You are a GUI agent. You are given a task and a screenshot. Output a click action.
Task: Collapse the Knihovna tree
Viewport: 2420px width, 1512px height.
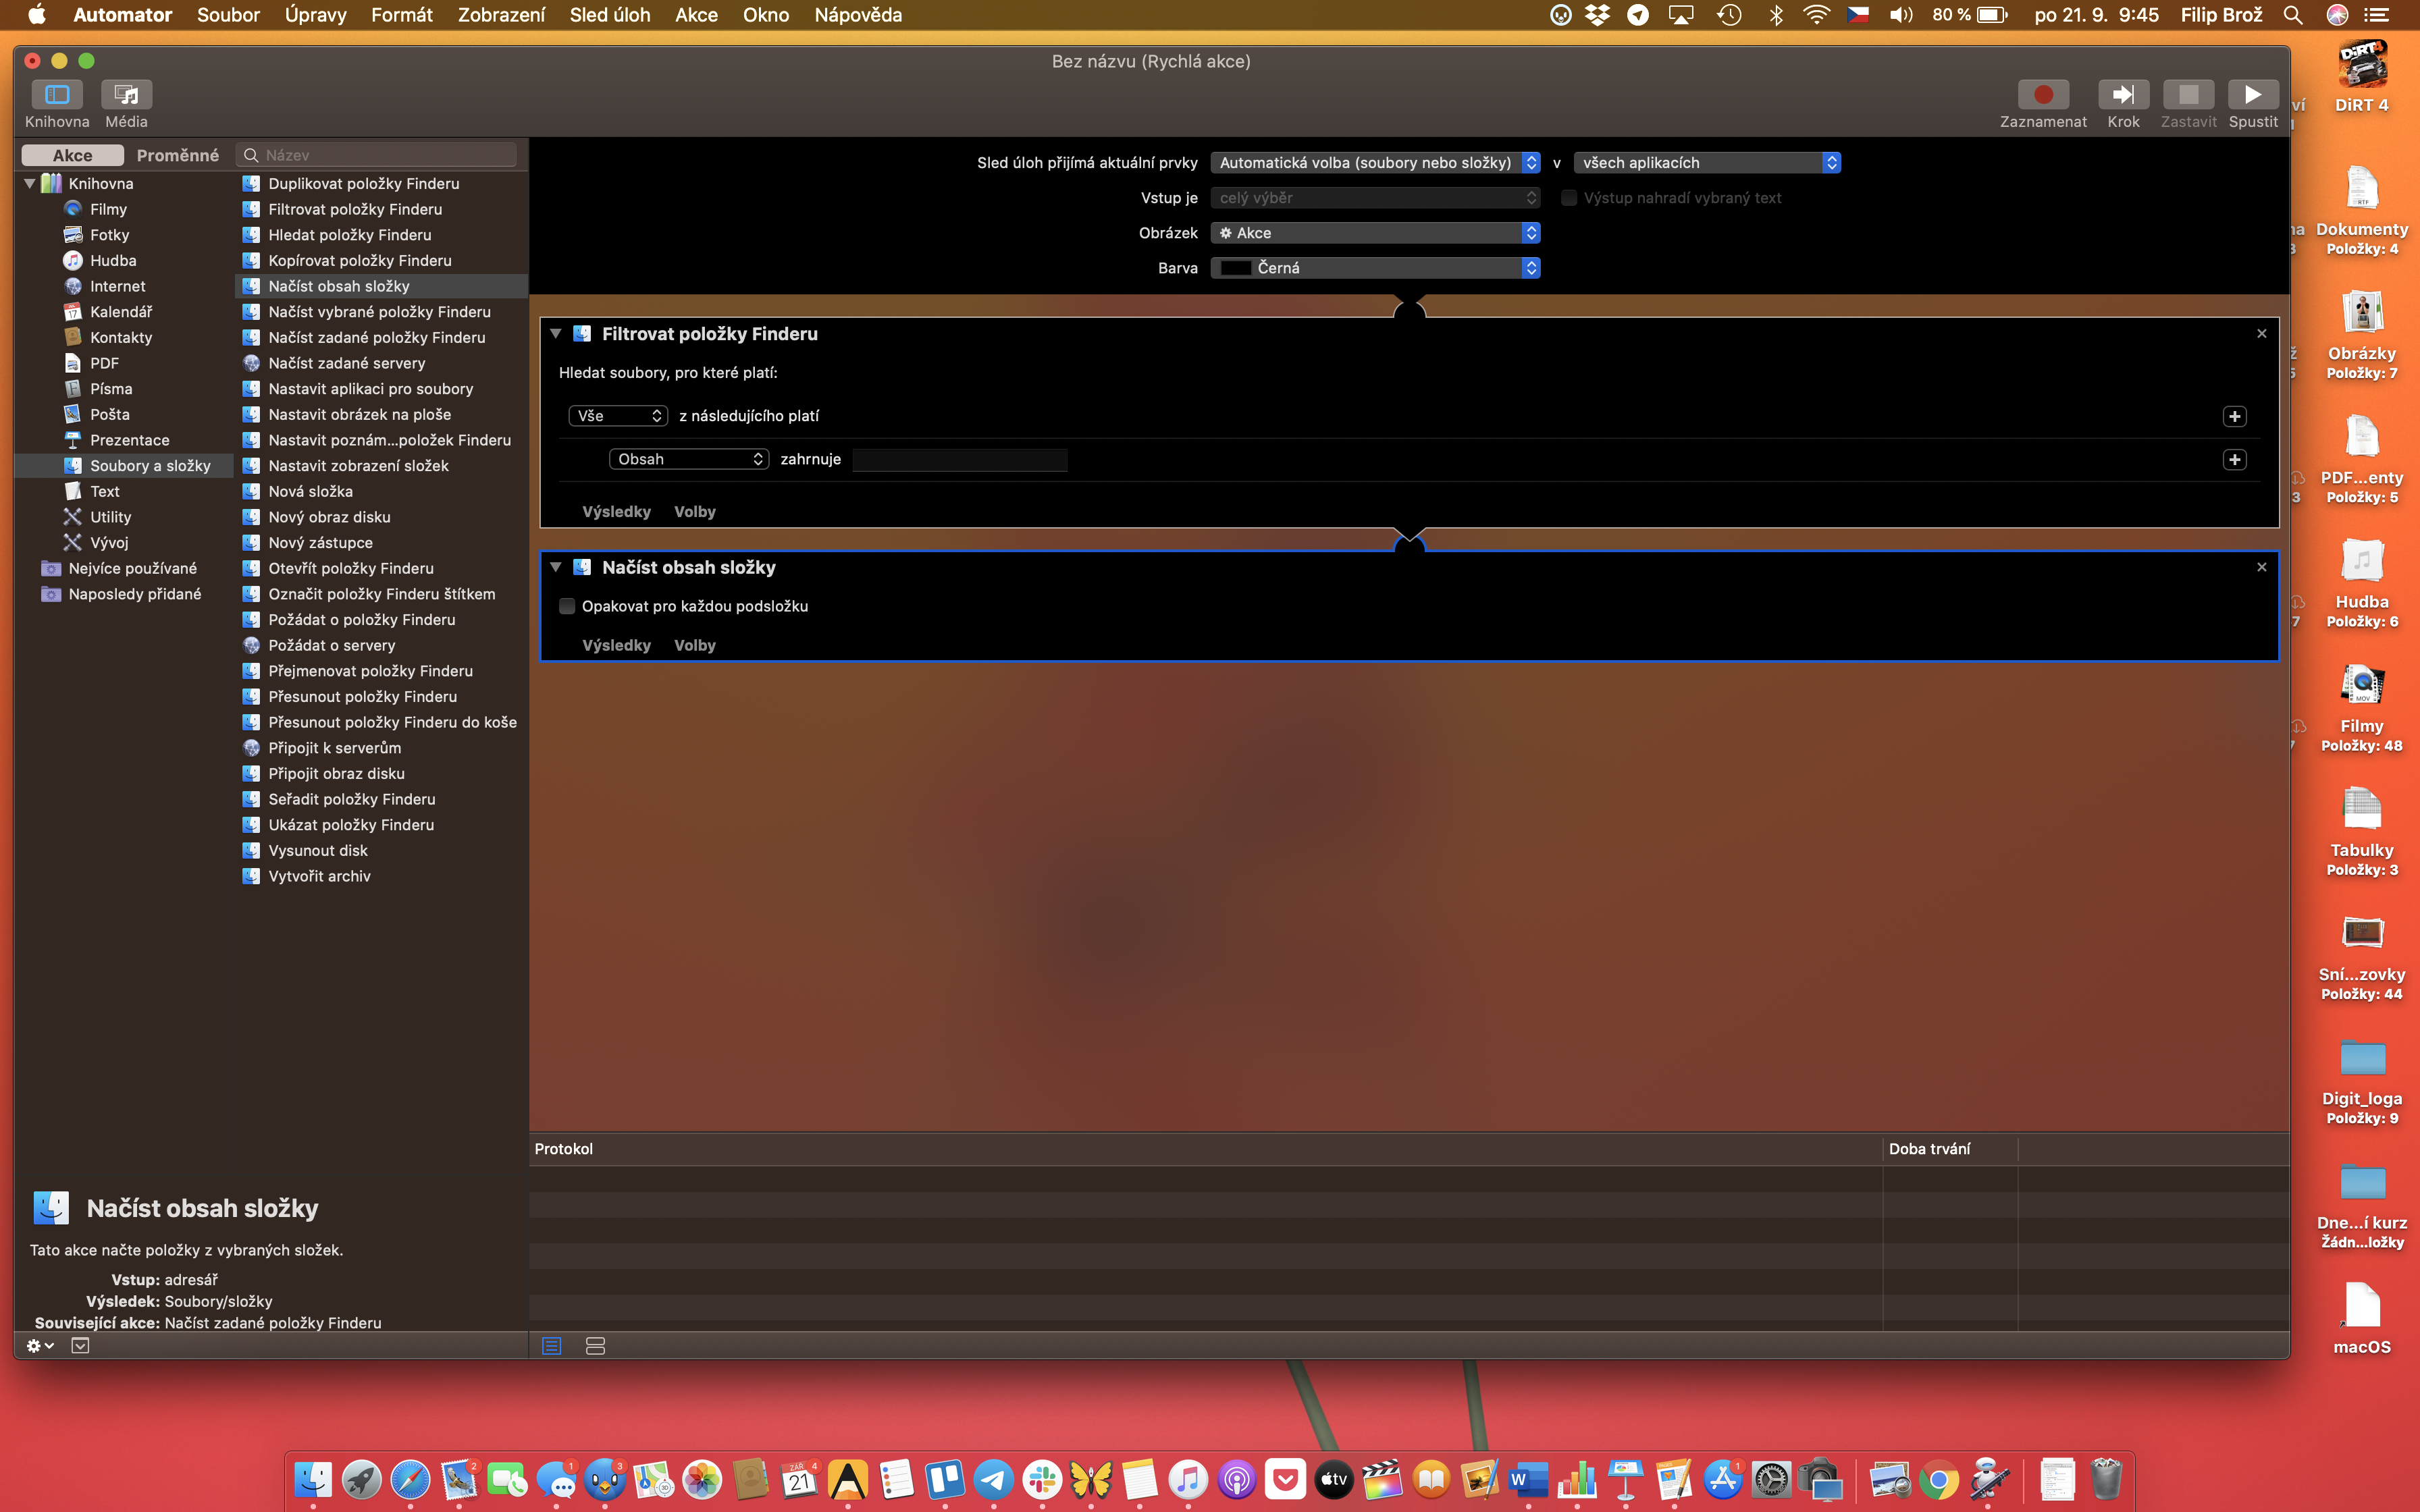30,184
